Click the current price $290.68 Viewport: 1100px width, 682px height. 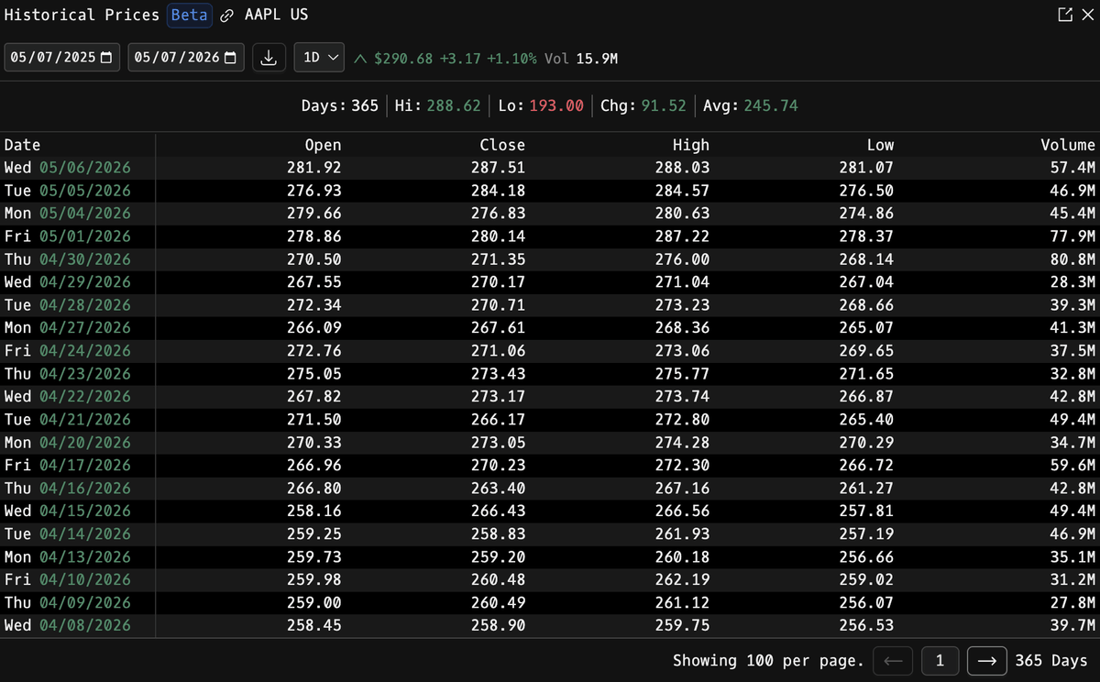[404, 58]
